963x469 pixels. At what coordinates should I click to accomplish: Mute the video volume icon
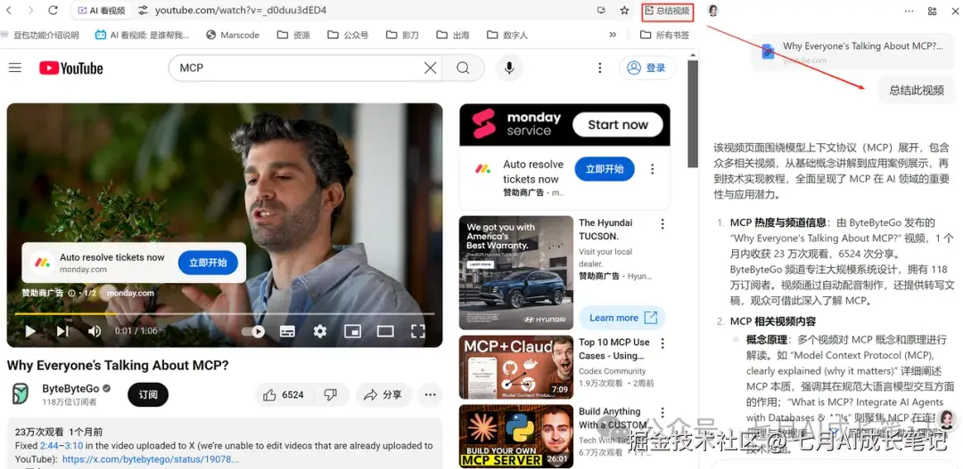94,332
